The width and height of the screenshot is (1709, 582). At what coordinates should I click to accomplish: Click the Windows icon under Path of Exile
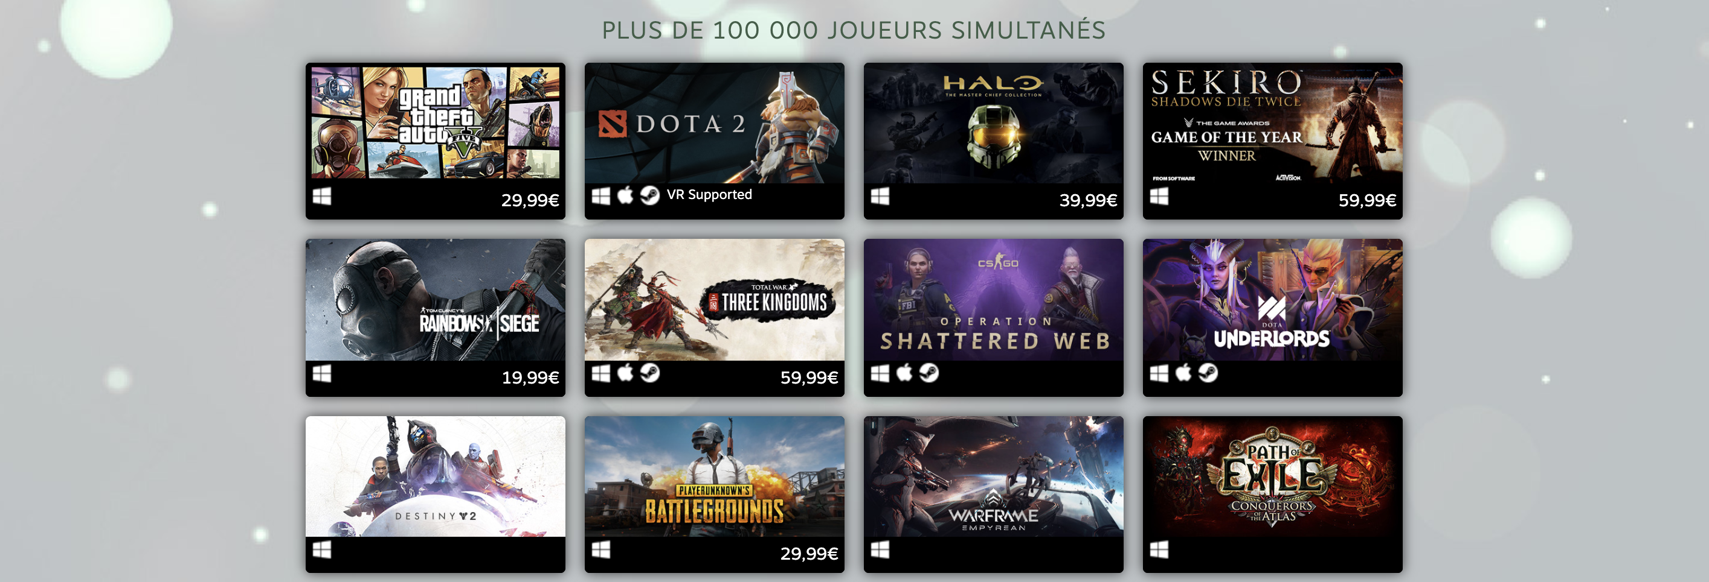[1159, 549]
